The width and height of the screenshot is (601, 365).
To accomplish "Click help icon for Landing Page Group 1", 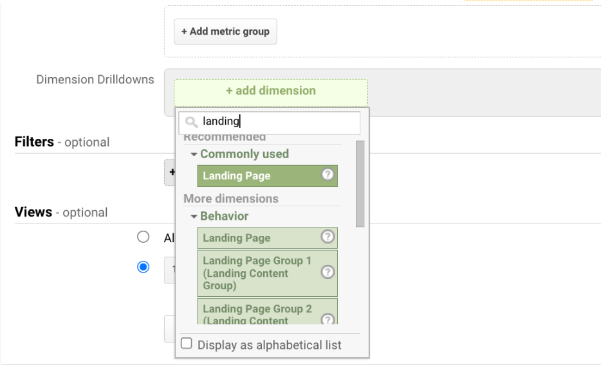I will click(328, 272).
